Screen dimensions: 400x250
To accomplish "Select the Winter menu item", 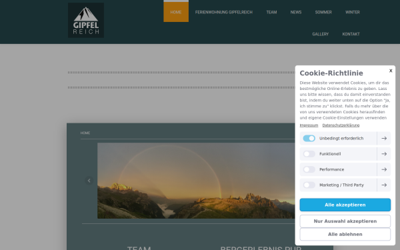I will (352, 12).
